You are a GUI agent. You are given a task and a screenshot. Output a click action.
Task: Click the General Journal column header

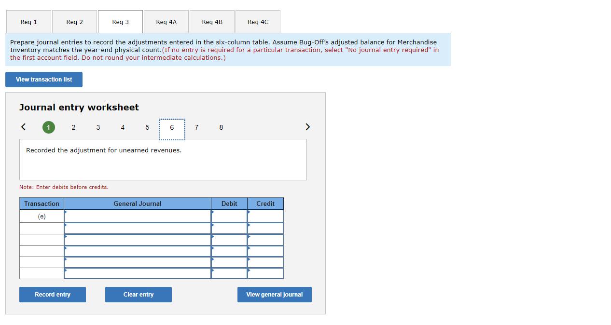(x=138, y=203)
